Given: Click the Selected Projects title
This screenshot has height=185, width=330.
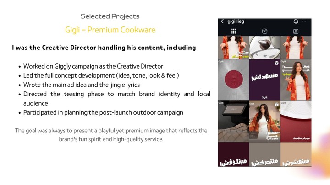Looking at the screenshot, I should click(110, 16).
